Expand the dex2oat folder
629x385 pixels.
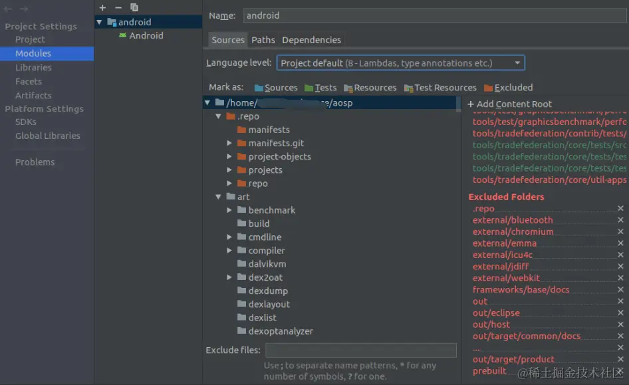pos(229,277)
